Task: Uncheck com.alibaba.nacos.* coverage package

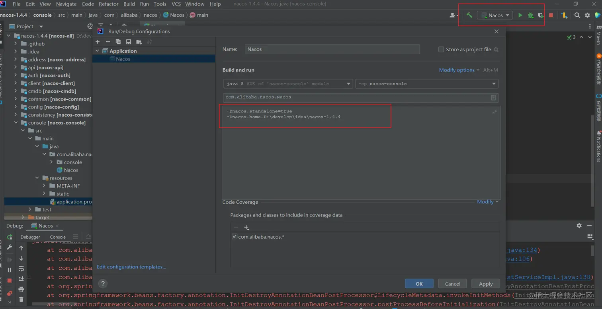Action: [235, 237]
